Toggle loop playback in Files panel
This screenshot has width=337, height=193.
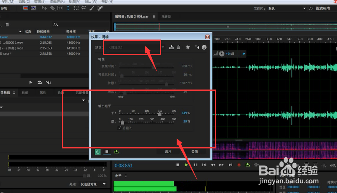pos(40,82)
